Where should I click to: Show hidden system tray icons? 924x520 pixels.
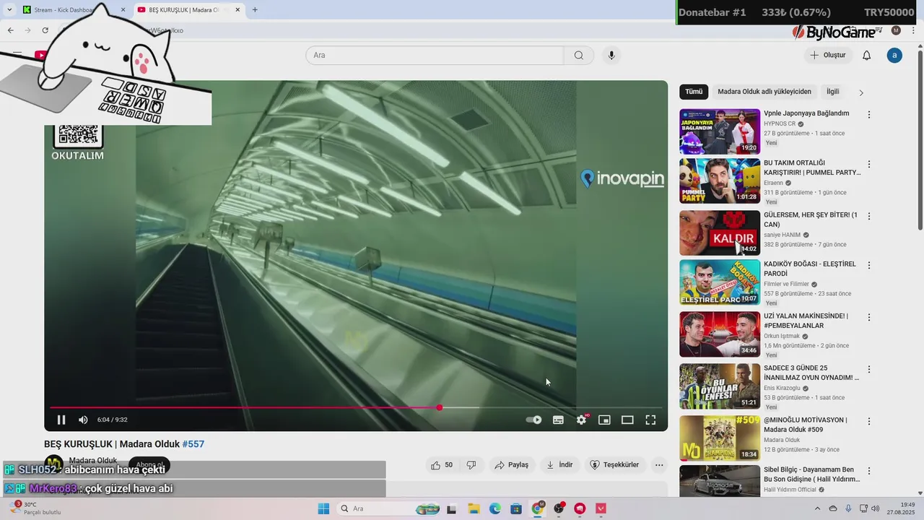(816, 508)
